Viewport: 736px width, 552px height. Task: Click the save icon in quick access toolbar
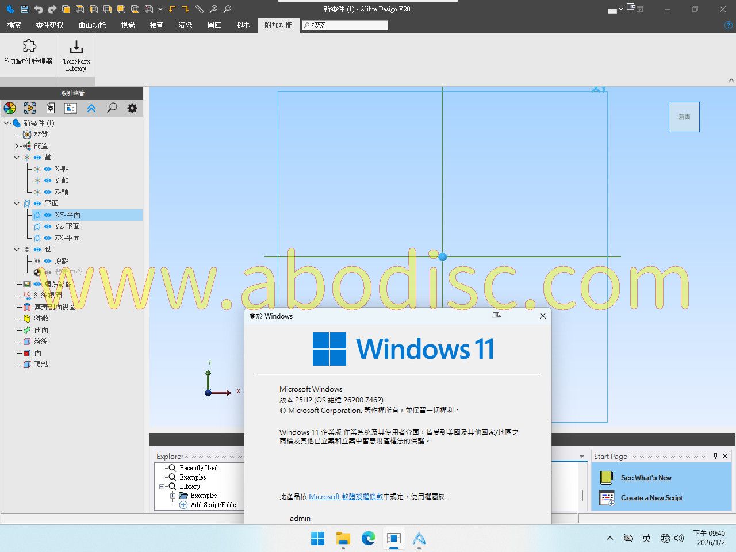tap(24, 9)
